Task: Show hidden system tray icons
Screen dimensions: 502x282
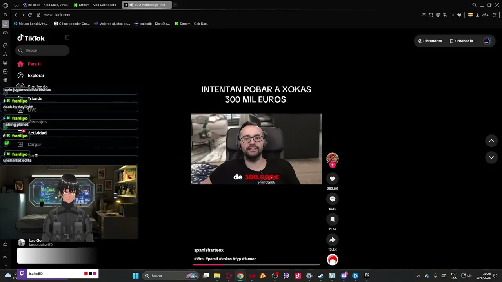Action: (x=418, y=276)
